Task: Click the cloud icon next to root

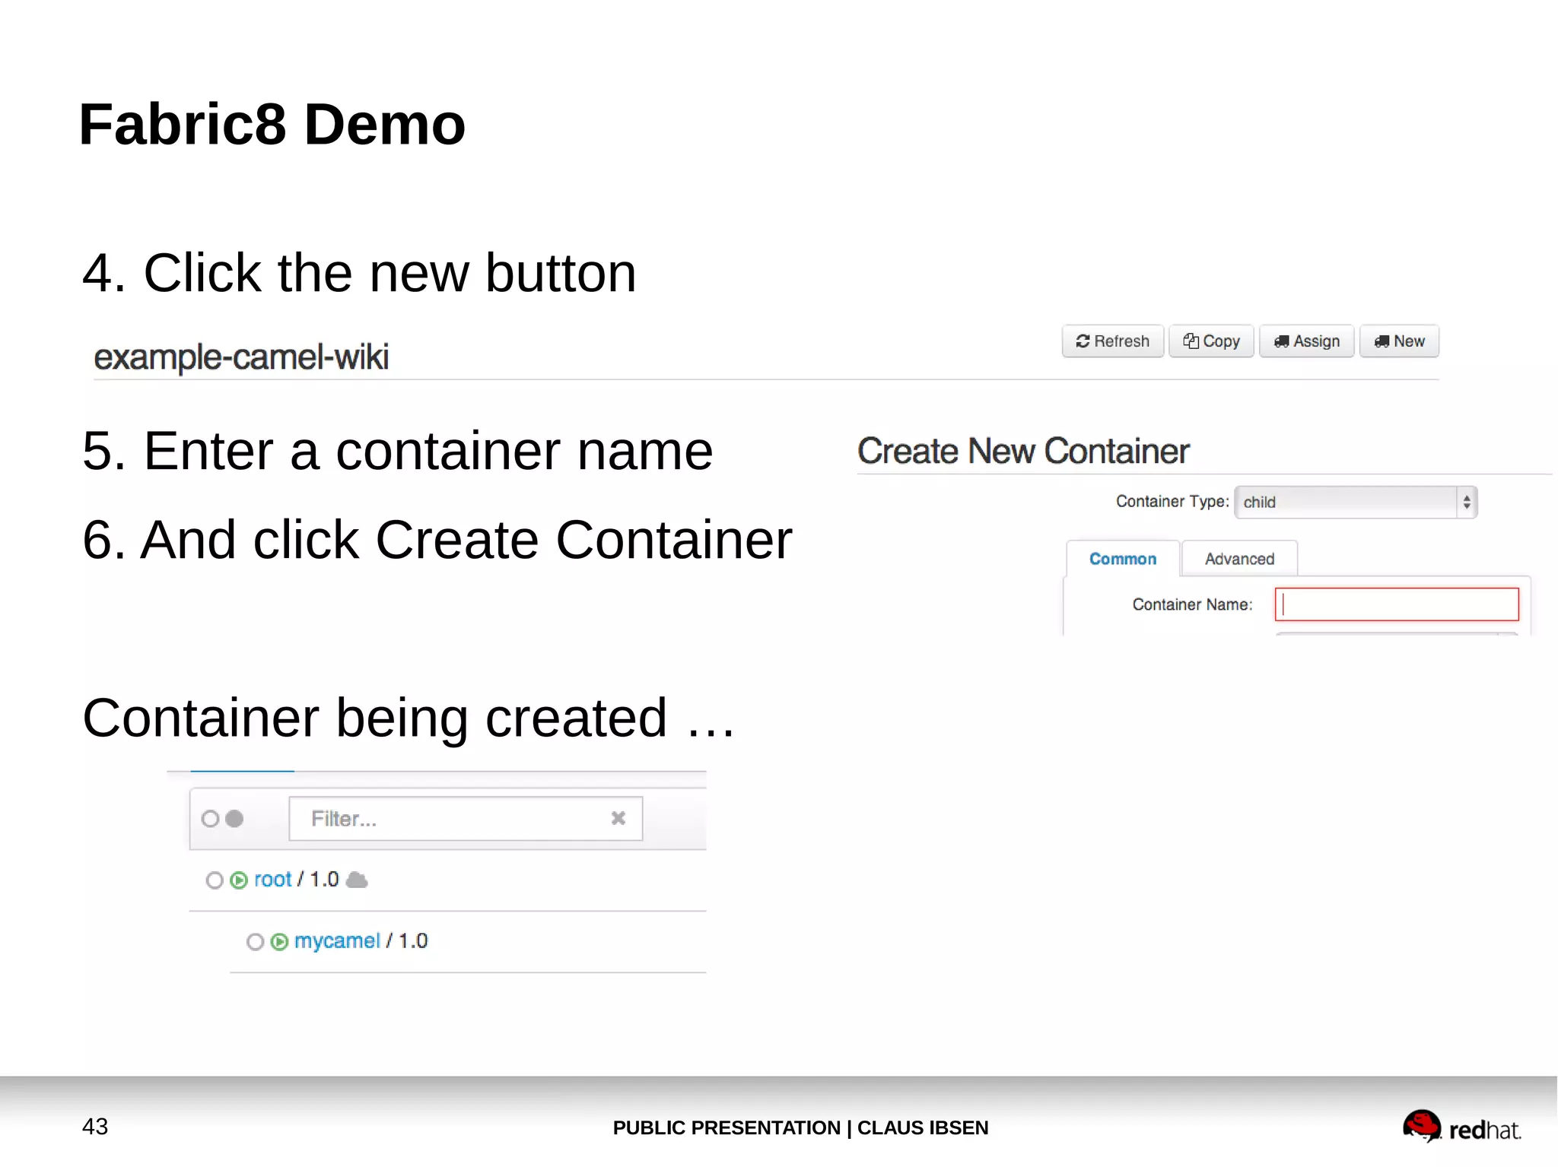Action: click(x=357, y=880)
